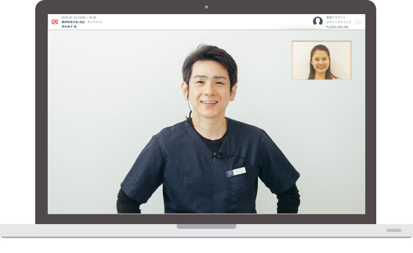Click the laptop lid notch below the screen

206,226
